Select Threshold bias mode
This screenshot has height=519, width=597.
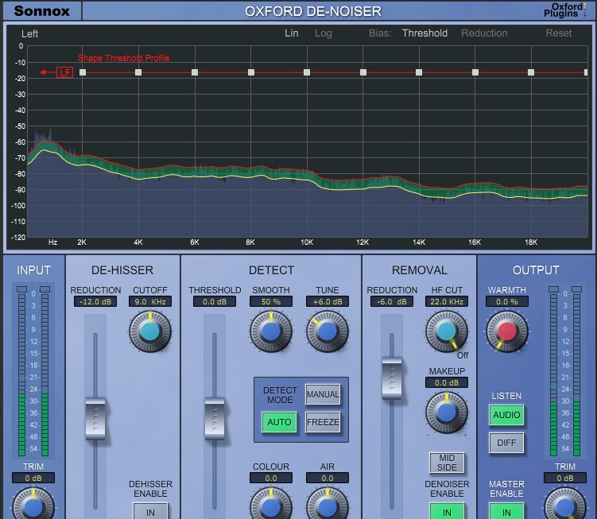tap(425, 33)
